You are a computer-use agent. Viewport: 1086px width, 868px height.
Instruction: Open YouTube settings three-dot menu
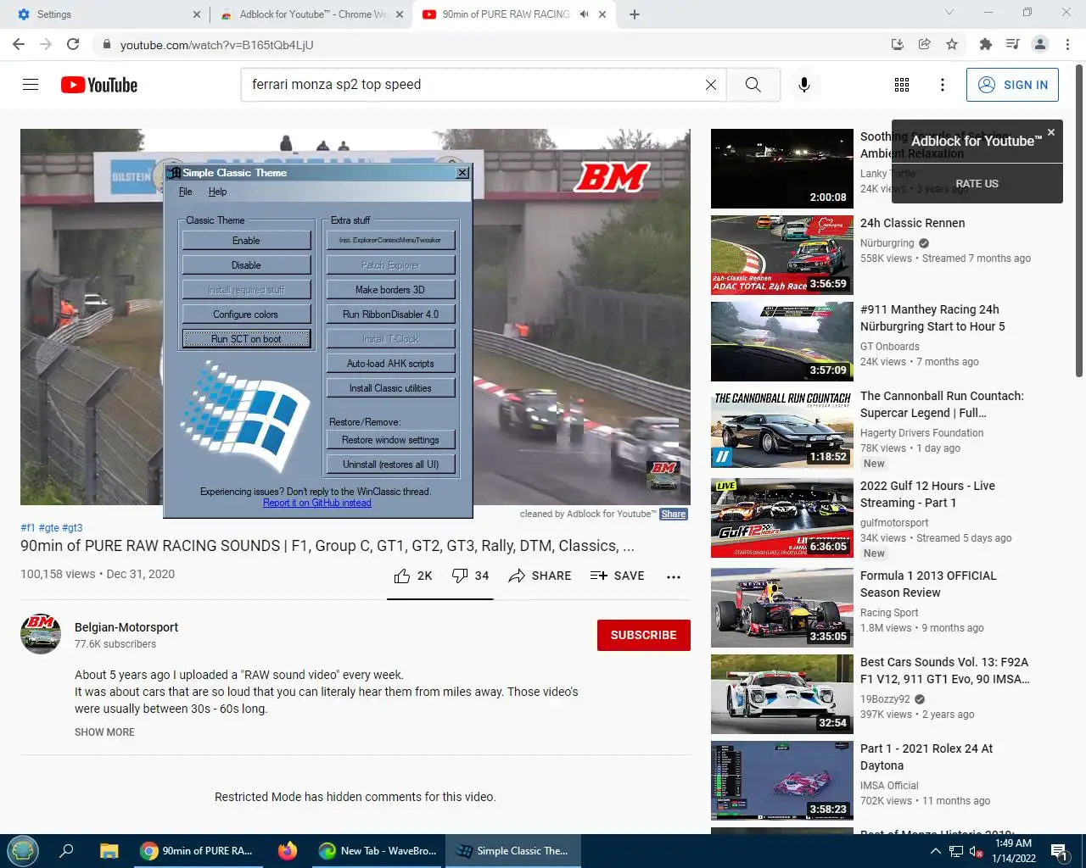coord(943,85)
